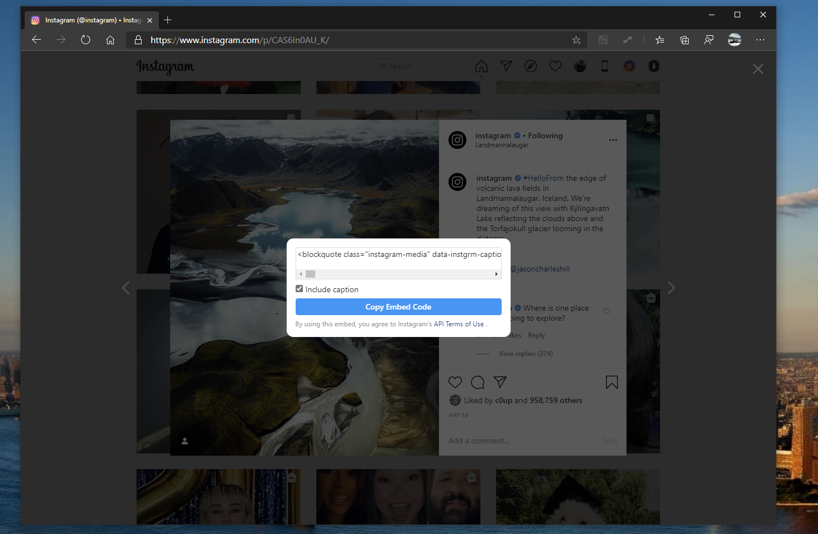Toggle favorite via the browser star icon
The height and width of the screenshot is (534, 818).
(576, 40)
